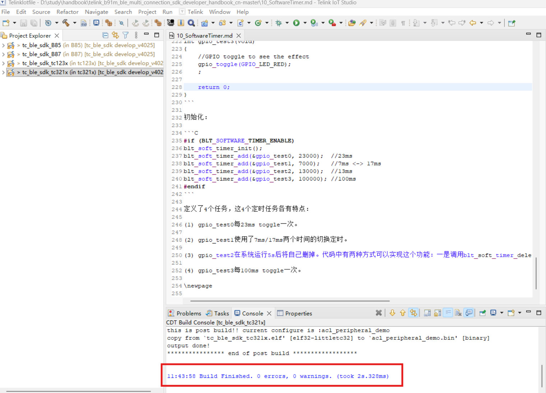
Task: Open the Build hammer dropdown arrow
Action: click(x=74, y=23)
